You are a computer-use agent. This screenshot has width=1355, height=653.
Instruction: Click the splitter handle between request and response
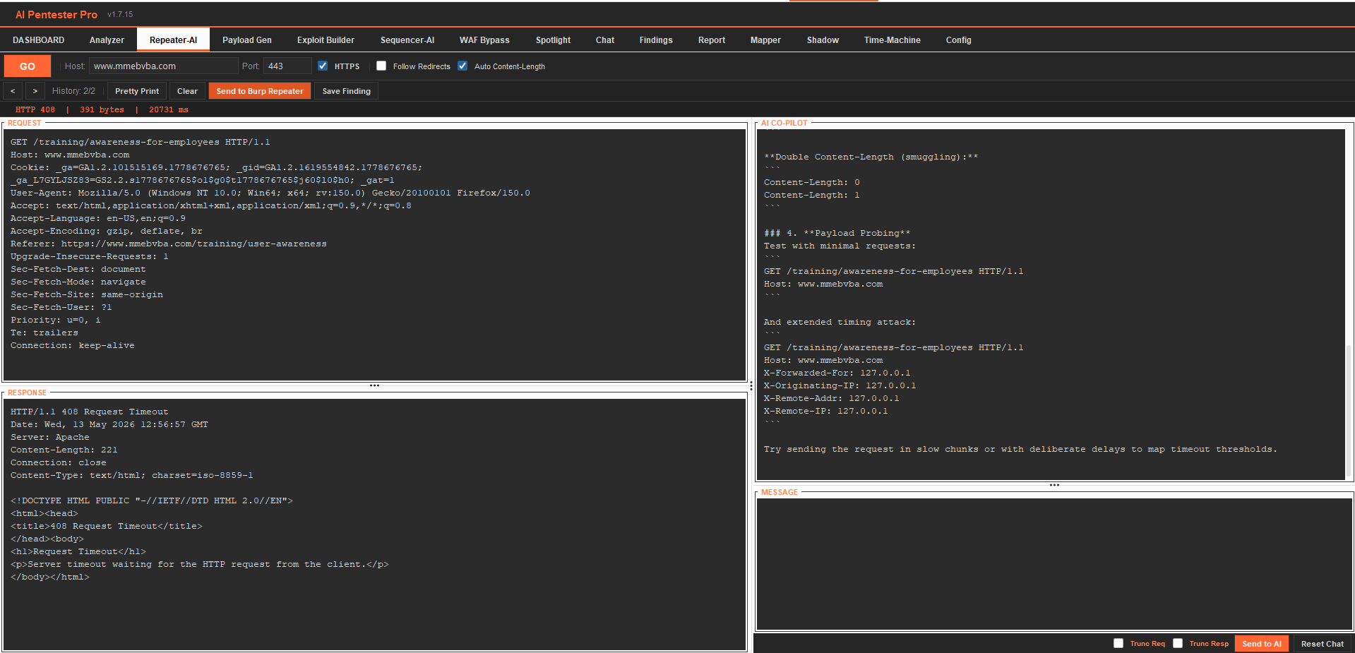pos(374,385)
